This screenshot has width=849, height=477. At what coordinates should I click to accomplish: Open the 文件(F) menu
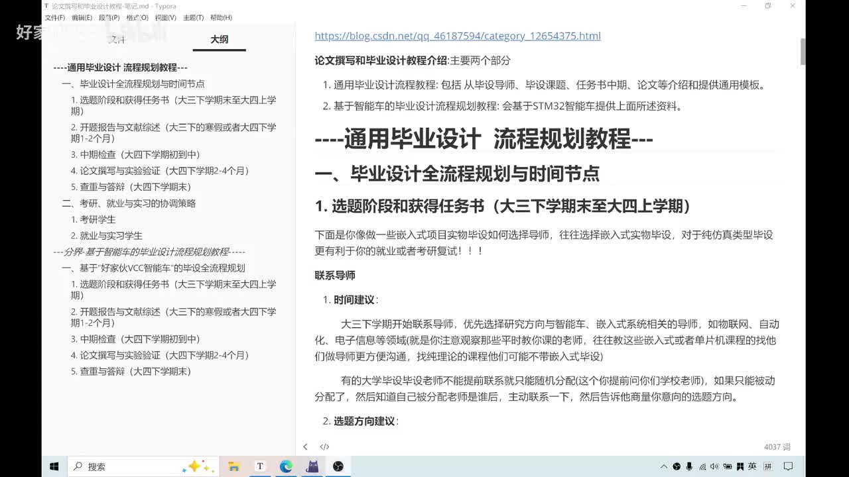[x=54, y=18]
